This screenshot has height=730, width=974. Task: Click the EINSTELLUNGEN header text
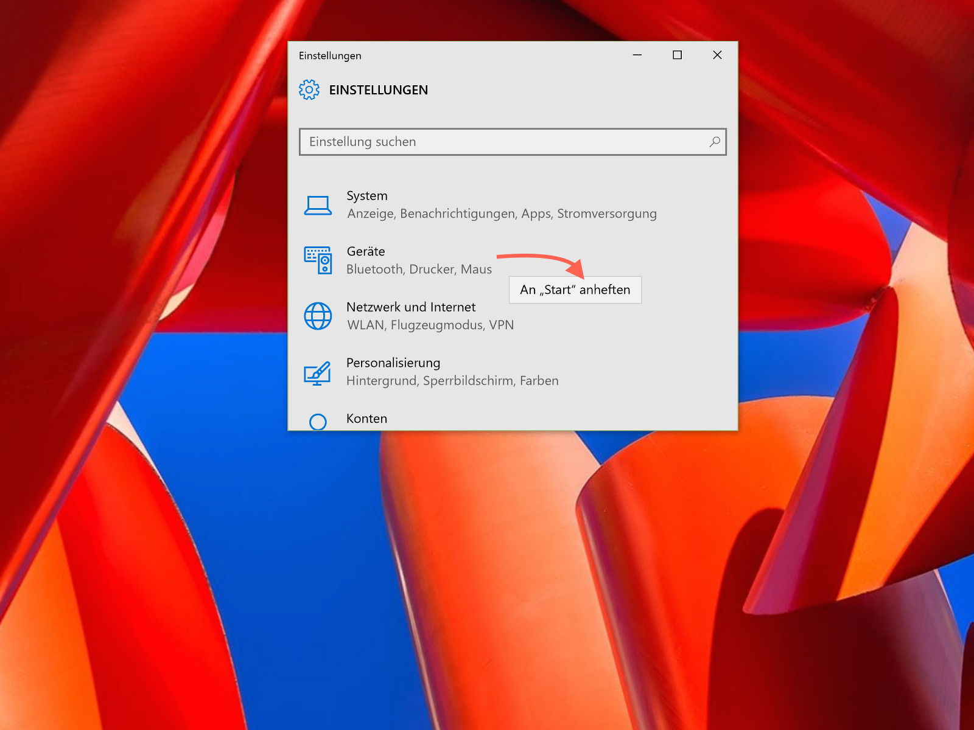[x=379, y=90]
